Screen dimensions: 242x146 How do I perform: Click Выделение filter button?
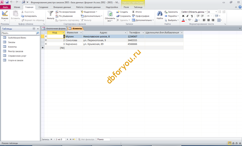[x=89, y=12]
